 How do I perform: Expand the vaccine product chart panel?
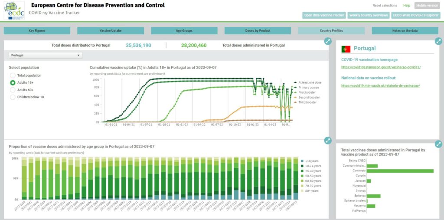[439, 144]
